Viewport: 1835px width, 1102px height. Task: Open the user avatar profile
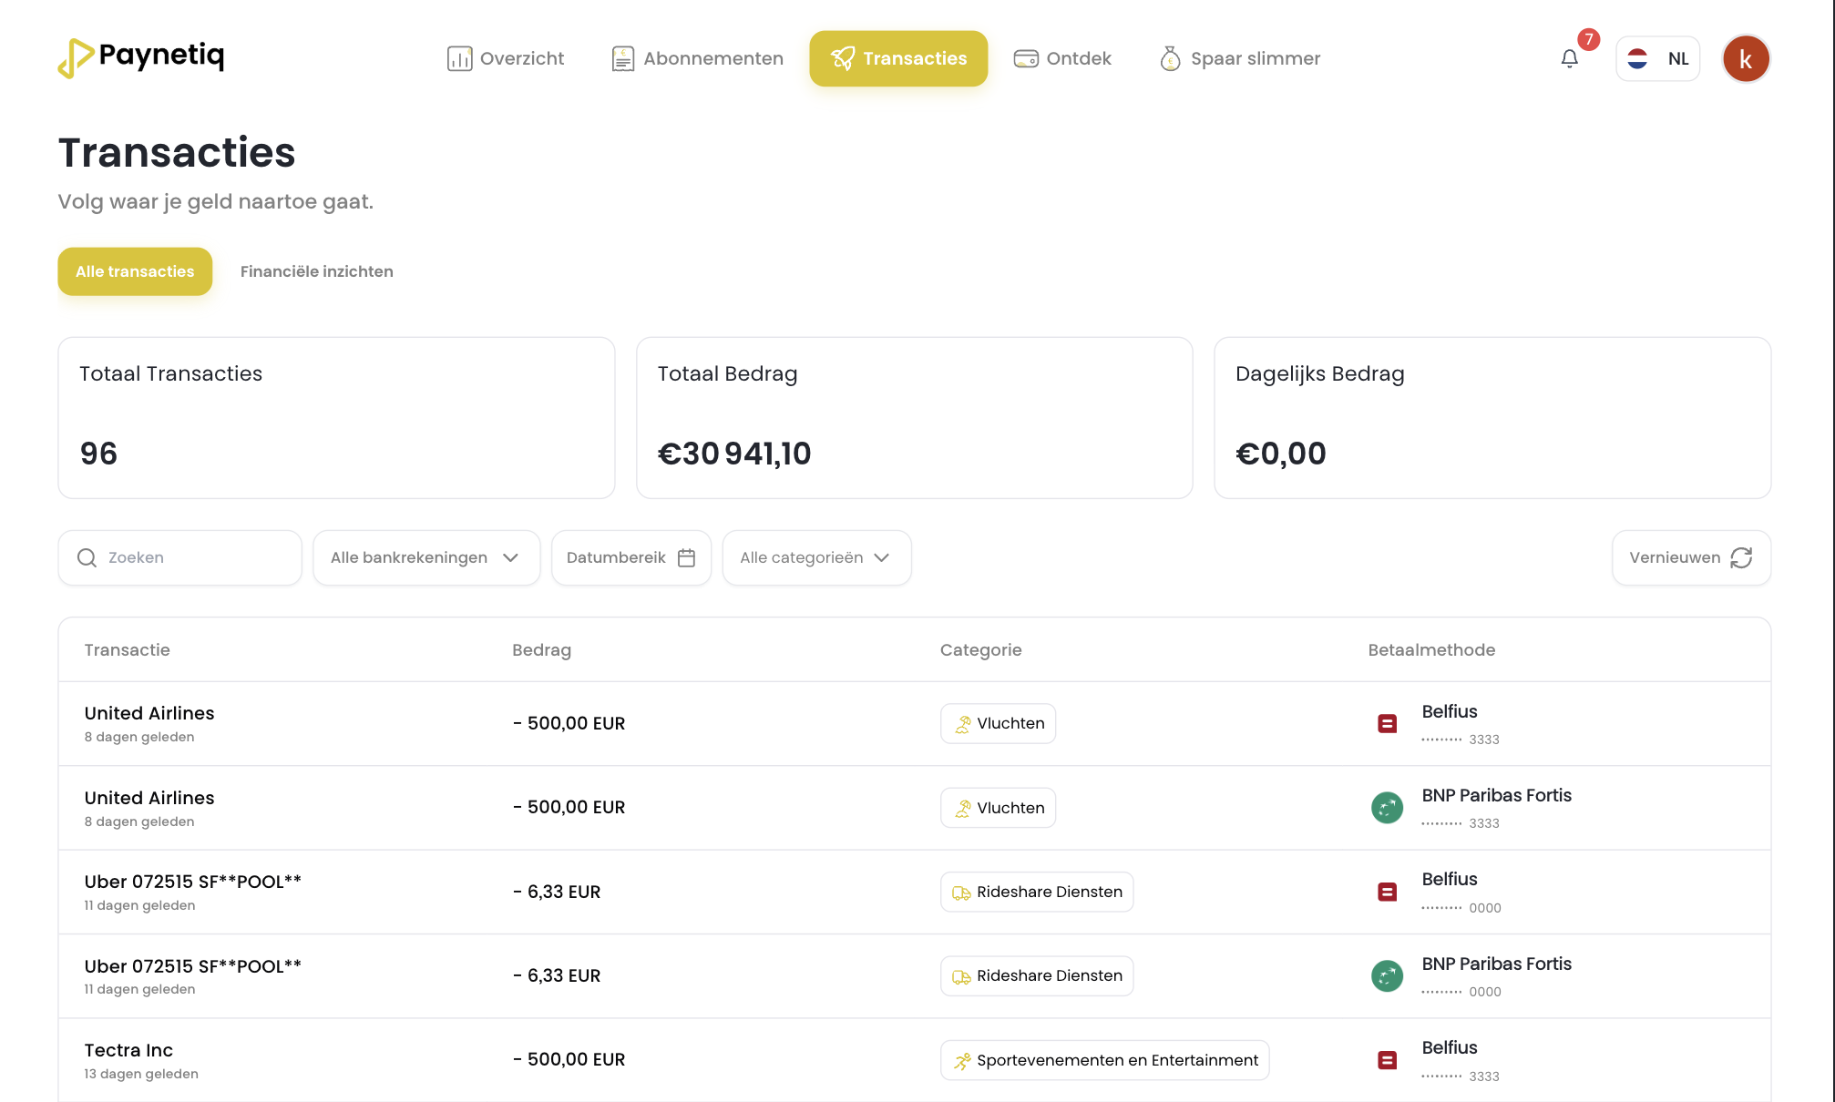point(1745,59)
